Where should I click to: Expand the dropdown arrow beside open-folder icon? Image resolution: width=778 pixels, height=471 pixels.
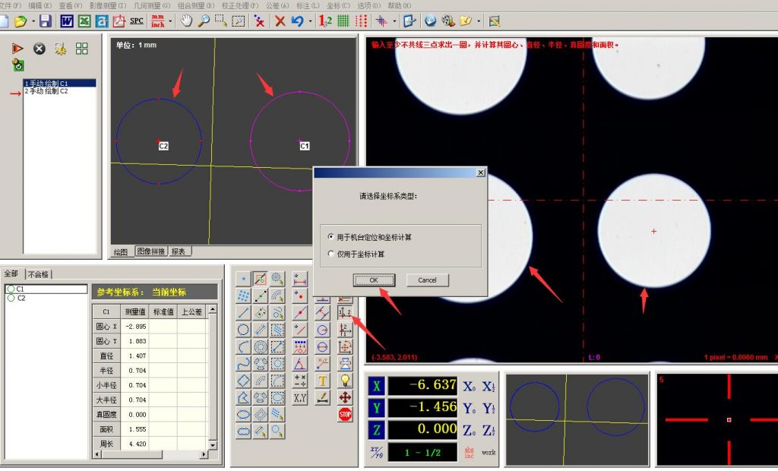point(33,21)
